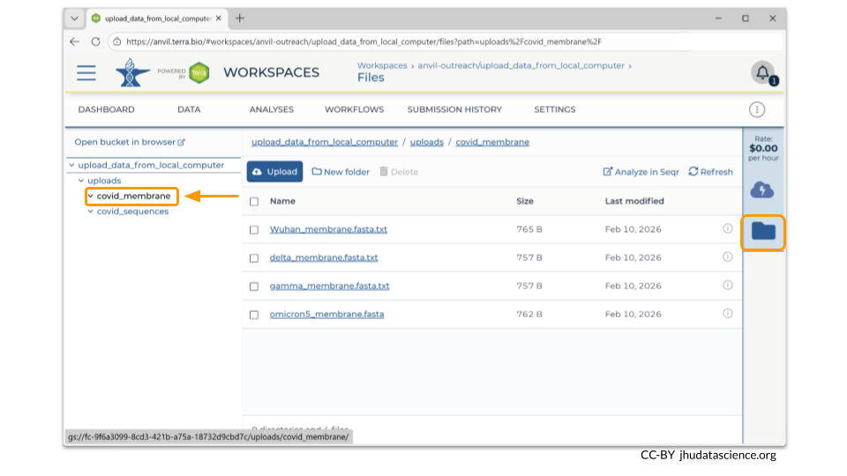Click the Upload button
Screen dimensions: 847x476
(x=274, y=172)
